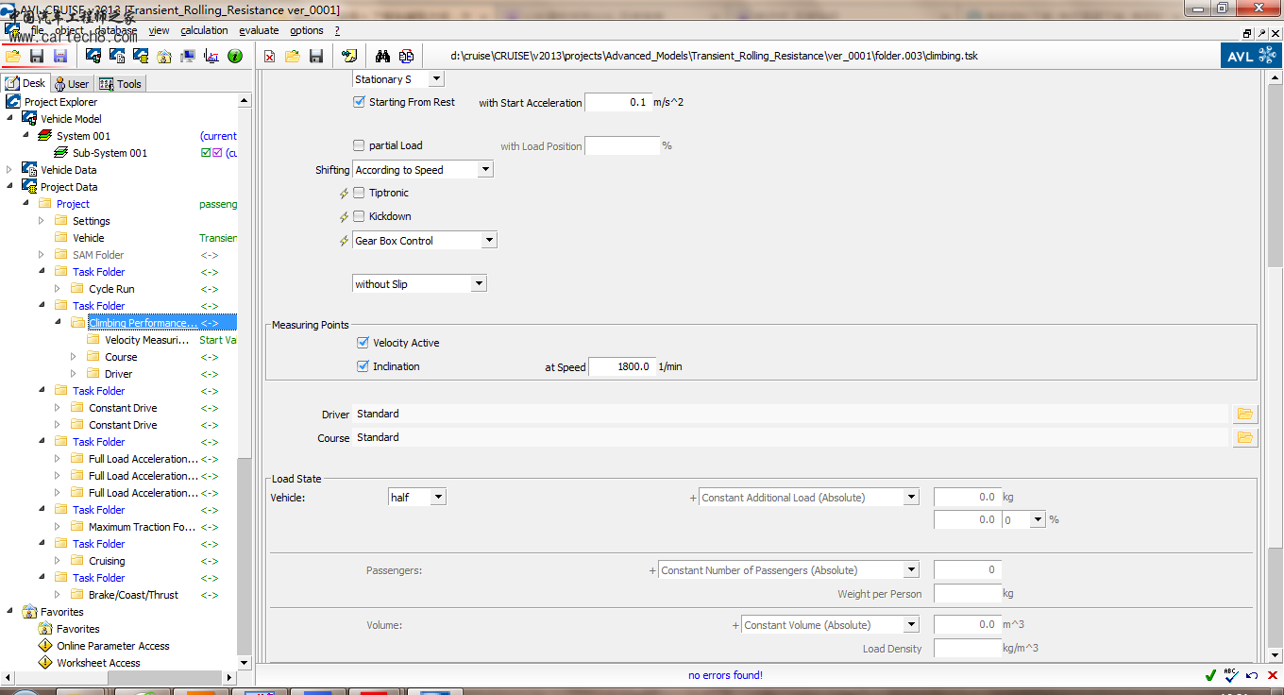This screenshot has height=695, width=1284.
Task: Expand the Vehicle Data tree node
Action: 10,170
